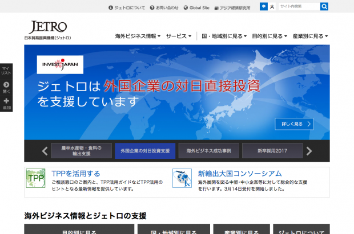Click the 新輸出大国コンソーシアム map icon
Image resolution: width=354 pixels, height=234 pixels.
pyautogui.click(x=182, y=178)
